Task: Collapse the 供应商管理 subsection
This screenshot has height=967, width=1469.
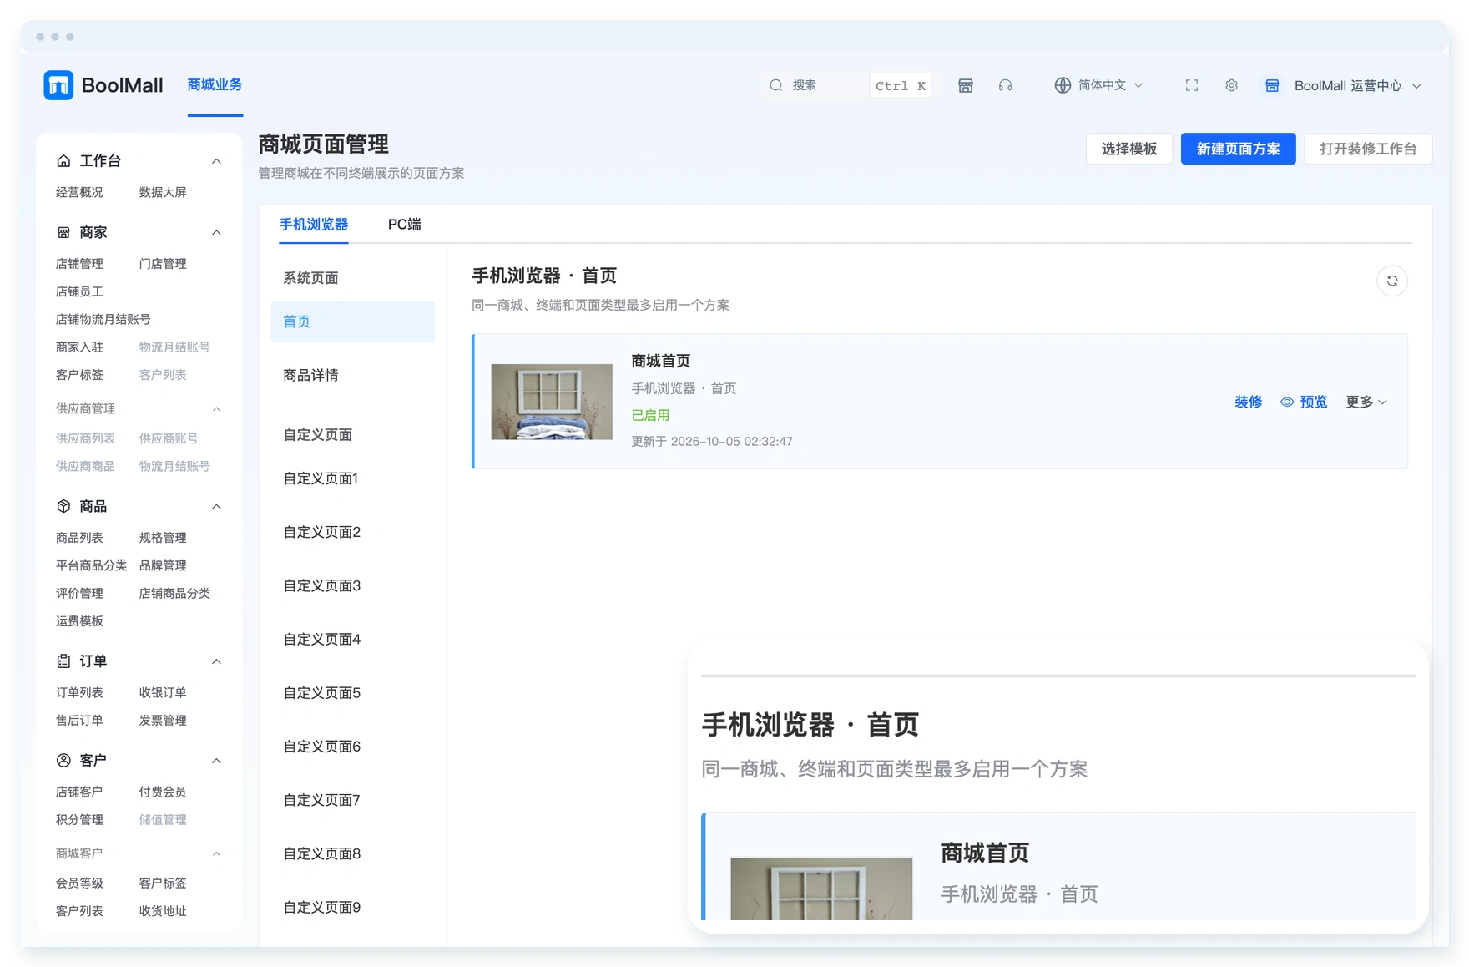Action: point(216,408)
